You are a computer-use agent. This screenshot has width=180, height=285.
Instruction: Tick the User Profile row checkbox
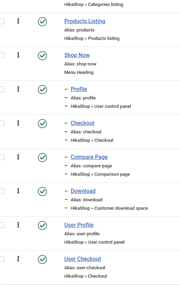click(x=2, y=225)
